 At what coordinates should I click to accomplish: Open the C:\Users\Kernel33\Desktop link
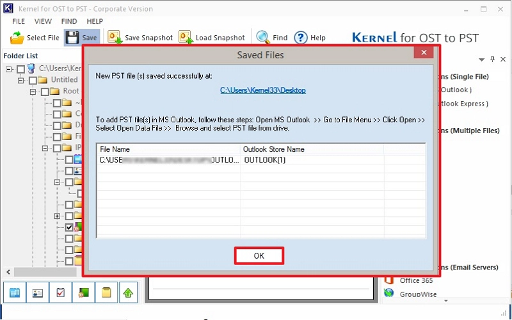(x=263, y=91)
